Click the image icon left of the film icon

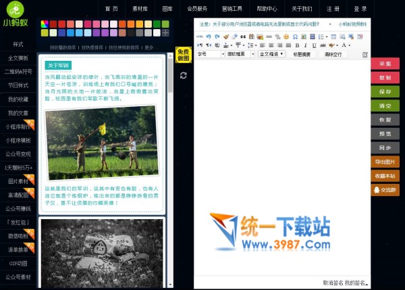(x=304, y=37)
